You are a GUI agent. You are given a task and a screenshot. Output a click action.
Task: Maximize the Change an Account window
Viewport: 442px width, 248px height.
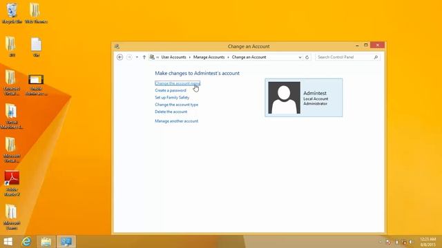pos(366,45)
